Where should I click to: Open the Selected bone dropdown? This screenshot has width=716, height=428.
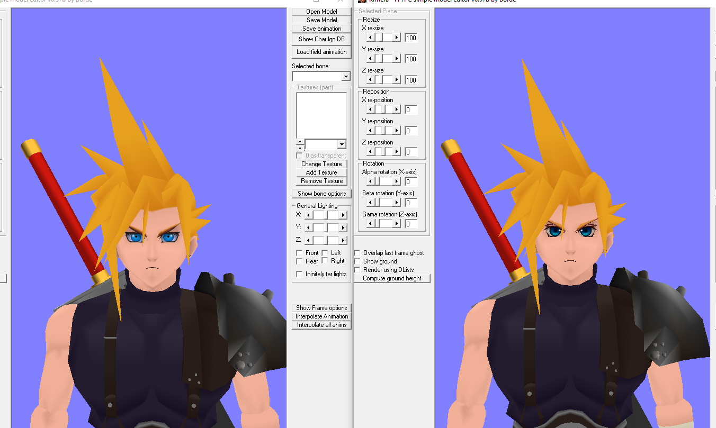[346, 77]
